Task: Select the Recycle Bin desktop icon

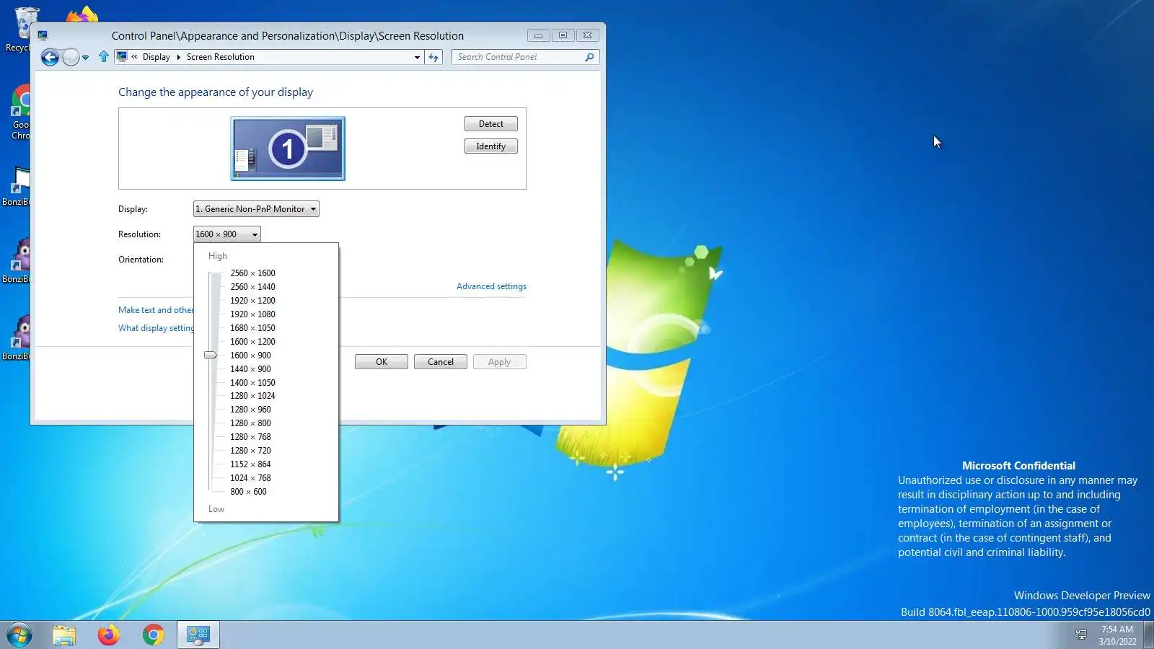Action: [x=18, y=30]
